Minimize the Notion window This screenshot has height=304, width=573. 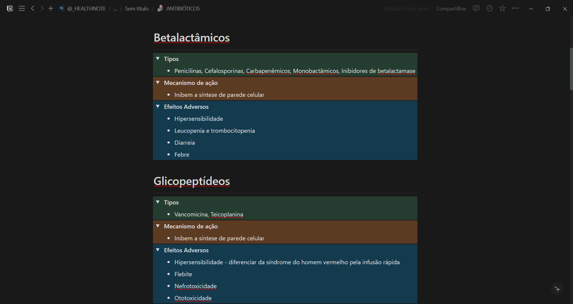click(x=531, y=9)
